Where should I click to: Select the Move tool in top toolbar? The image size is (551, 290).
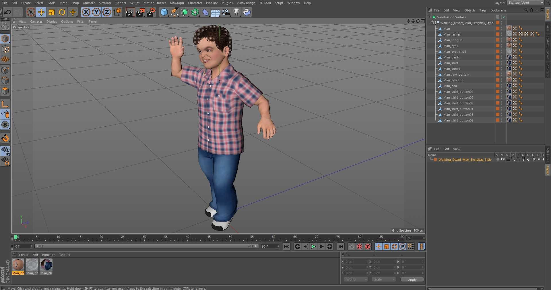41,12
